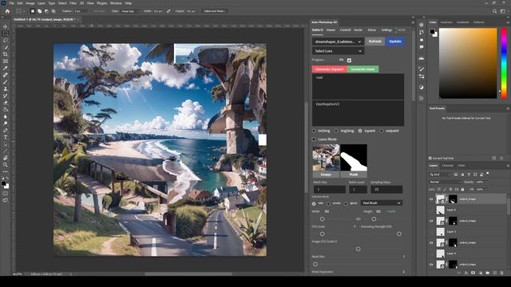
Task: Open the Comments panel speech bubble icon
Action: point(422,47)
